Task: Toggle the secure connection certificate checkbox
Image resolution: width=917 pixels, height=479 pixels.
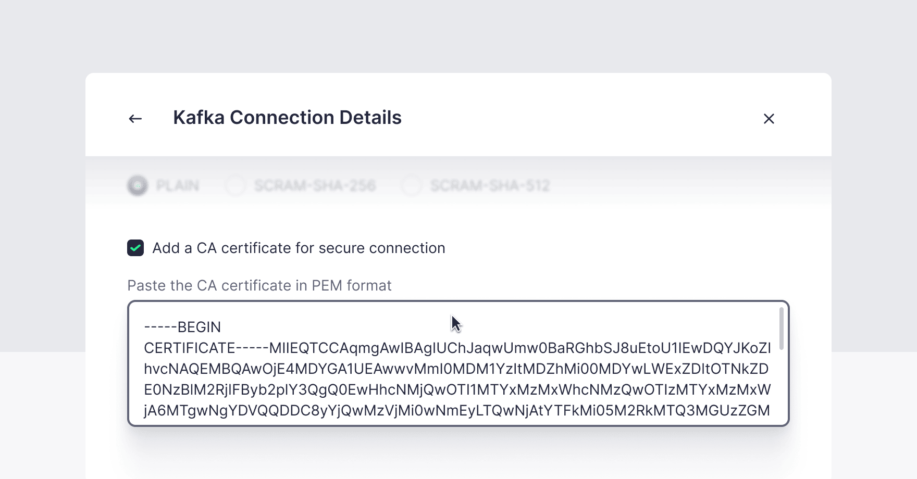Action: point(135,248)
